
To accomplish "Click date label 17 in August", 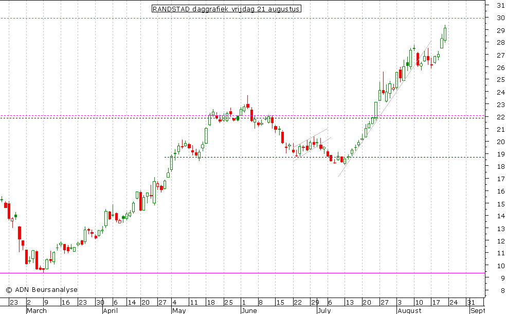I will 436,302.
